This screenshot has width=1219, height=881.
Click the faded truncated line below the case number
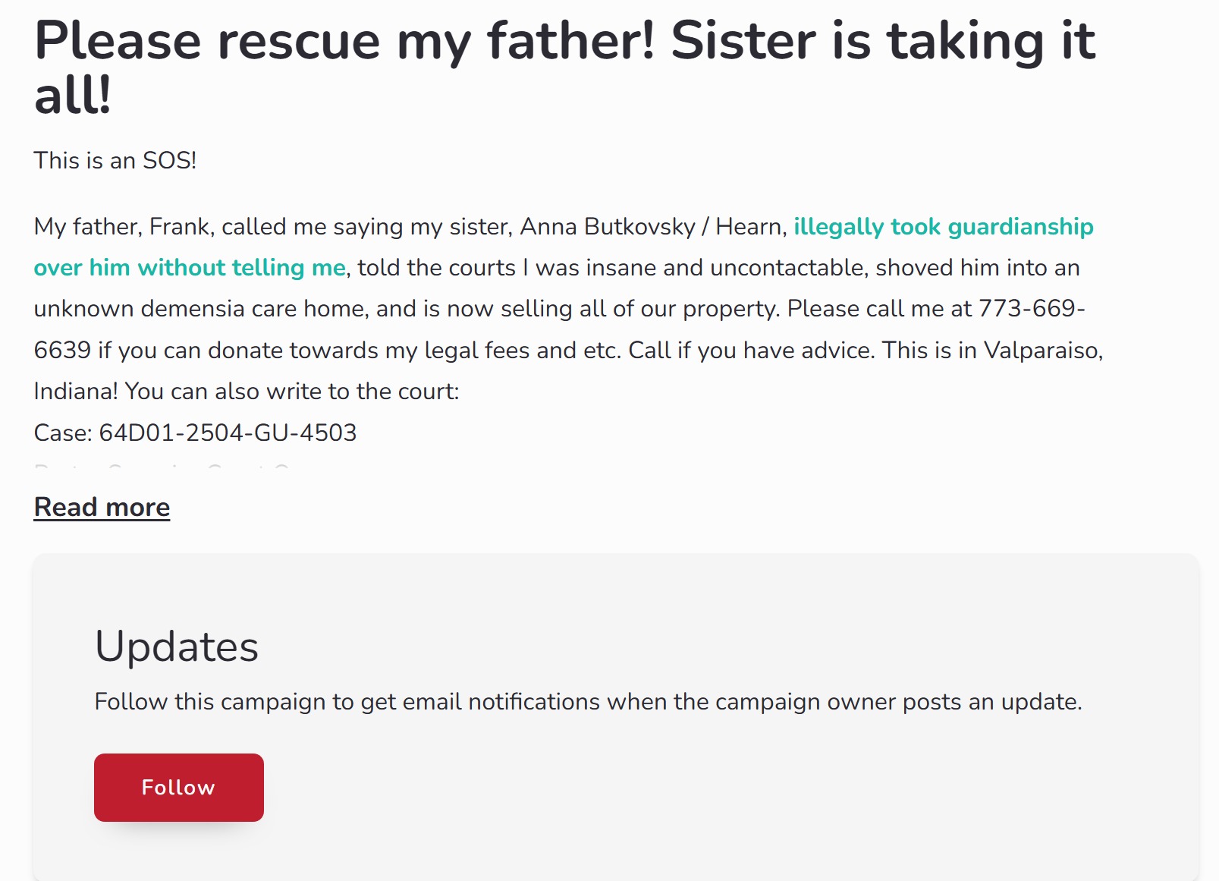[162, 467]
